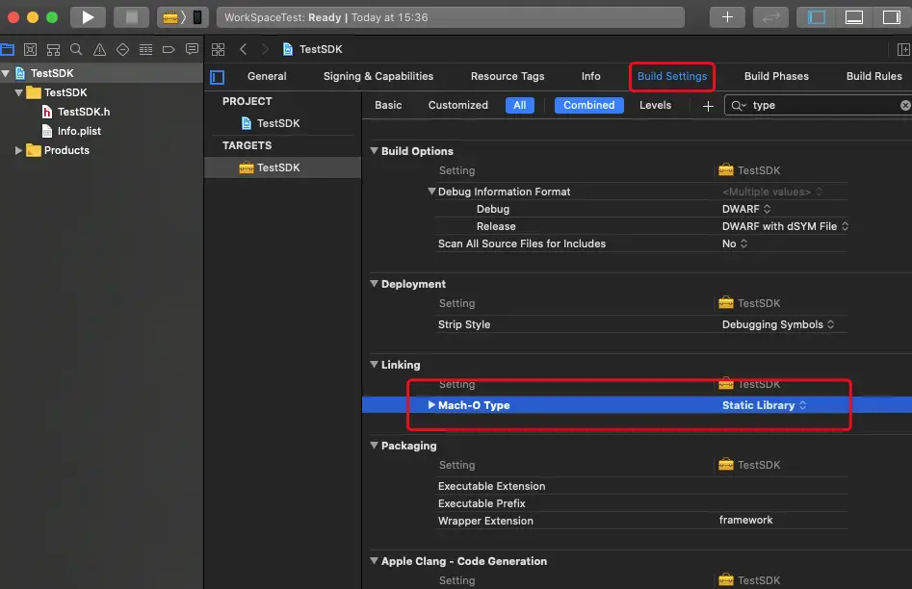Collapse Debug Information Format setting
Image resolution: width=912 pixels, height=589 pixels.
pos(431,192)
